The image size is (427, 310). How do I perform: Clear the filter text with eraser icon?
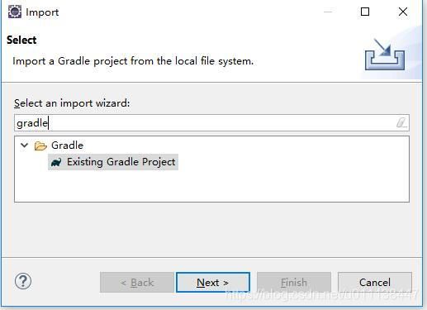[x=401, y=122]
